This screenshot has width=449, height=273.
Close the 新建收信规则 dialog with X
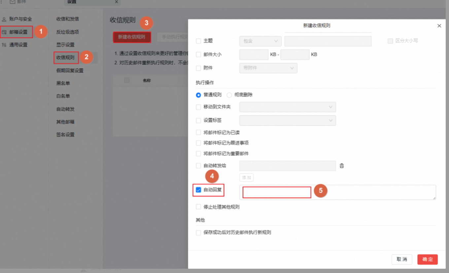(x=439, y=26)
